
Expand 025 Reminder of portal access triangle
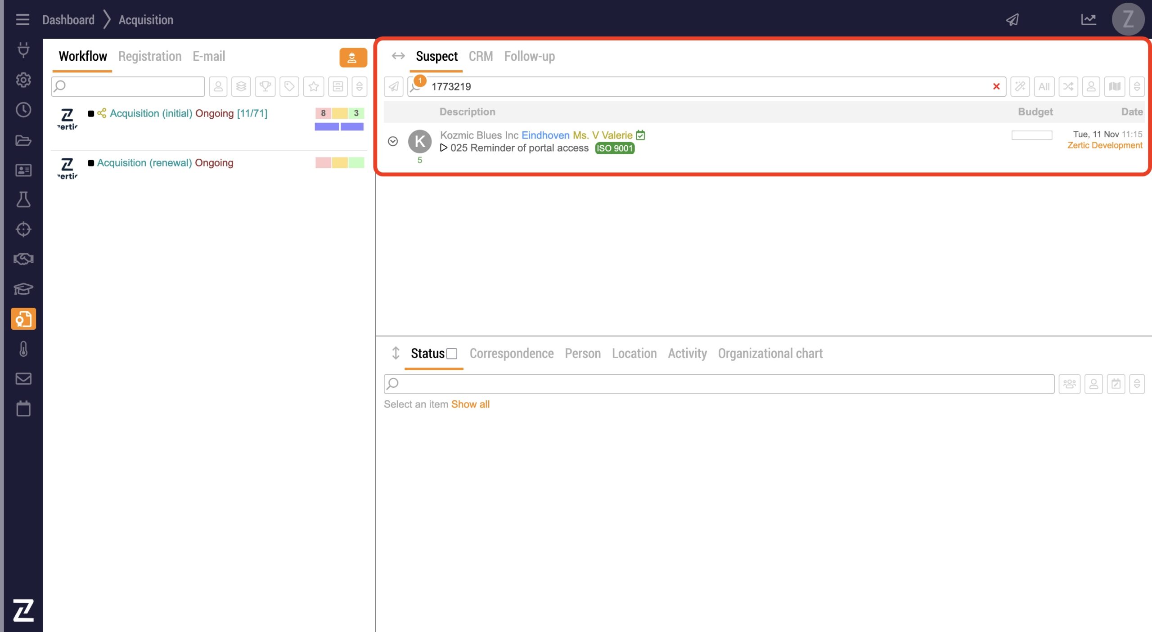pos(444,148)
